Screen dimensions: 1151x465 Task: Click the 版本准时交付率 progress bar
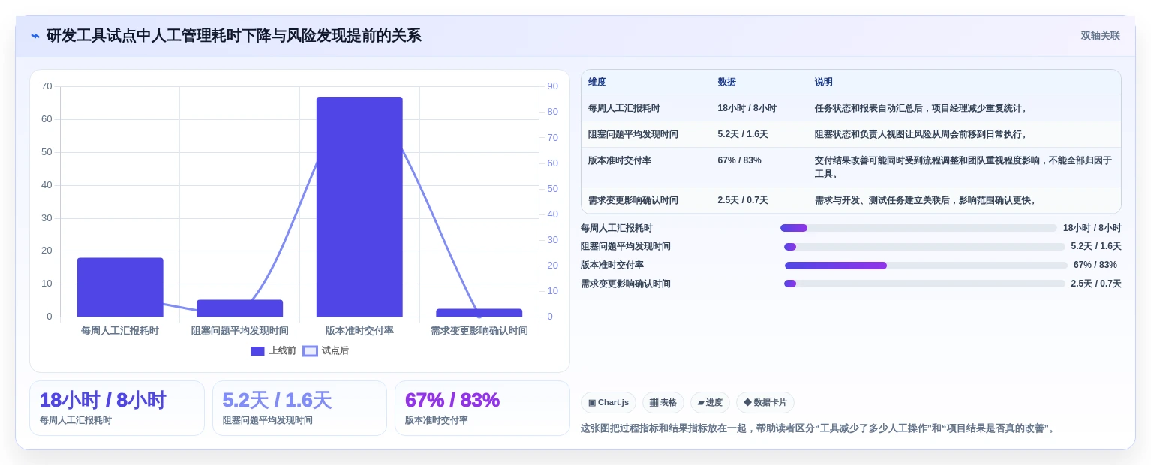tap(926, 265)
